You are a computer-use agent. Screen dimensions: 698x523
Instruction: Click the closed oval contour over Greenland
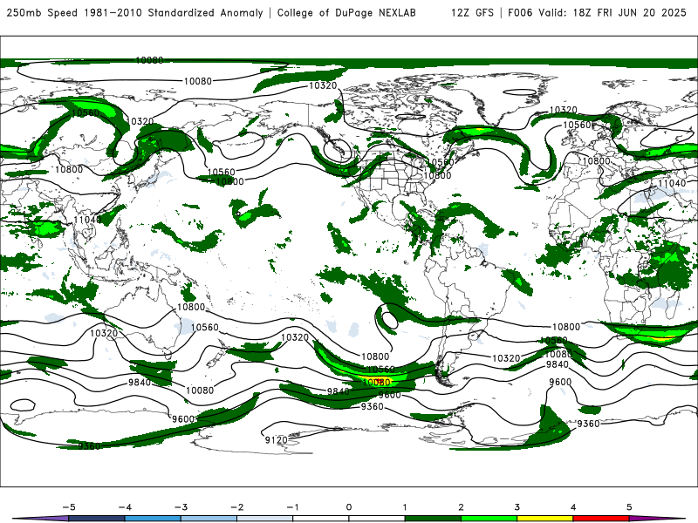520,92
